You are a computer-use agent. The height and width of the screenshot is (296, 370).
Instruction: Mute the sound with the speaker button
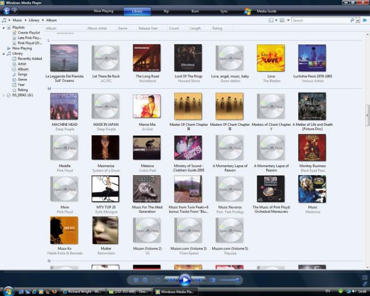[x=213, y=280]
